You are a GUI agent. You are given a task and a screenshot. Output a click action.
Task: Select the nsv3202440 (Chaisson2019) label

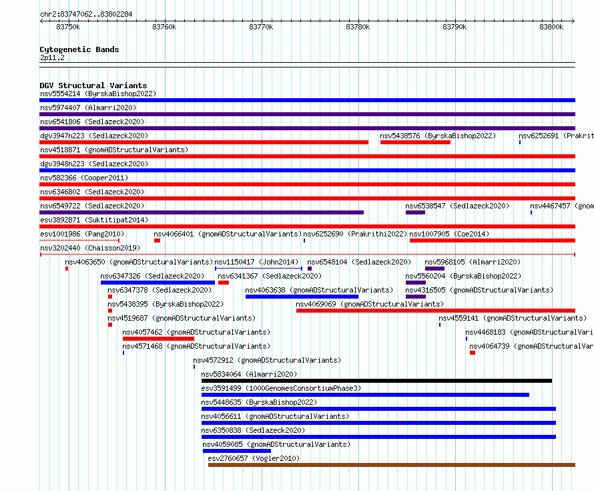click(x=90, y=248)
